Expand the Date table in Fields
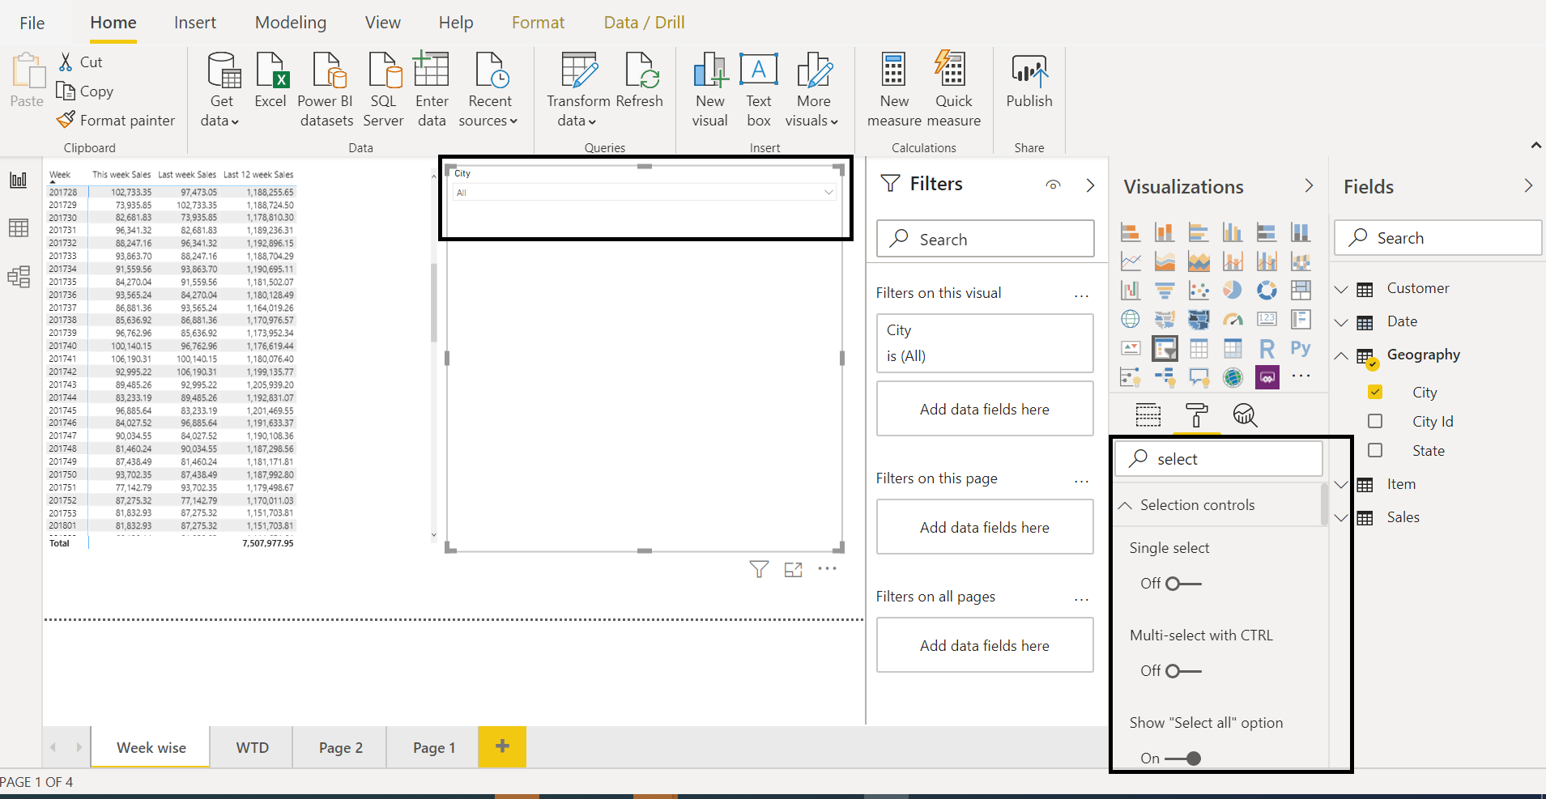The image size is (1546, 799). pyautogui.click(x=1341, y=322)
